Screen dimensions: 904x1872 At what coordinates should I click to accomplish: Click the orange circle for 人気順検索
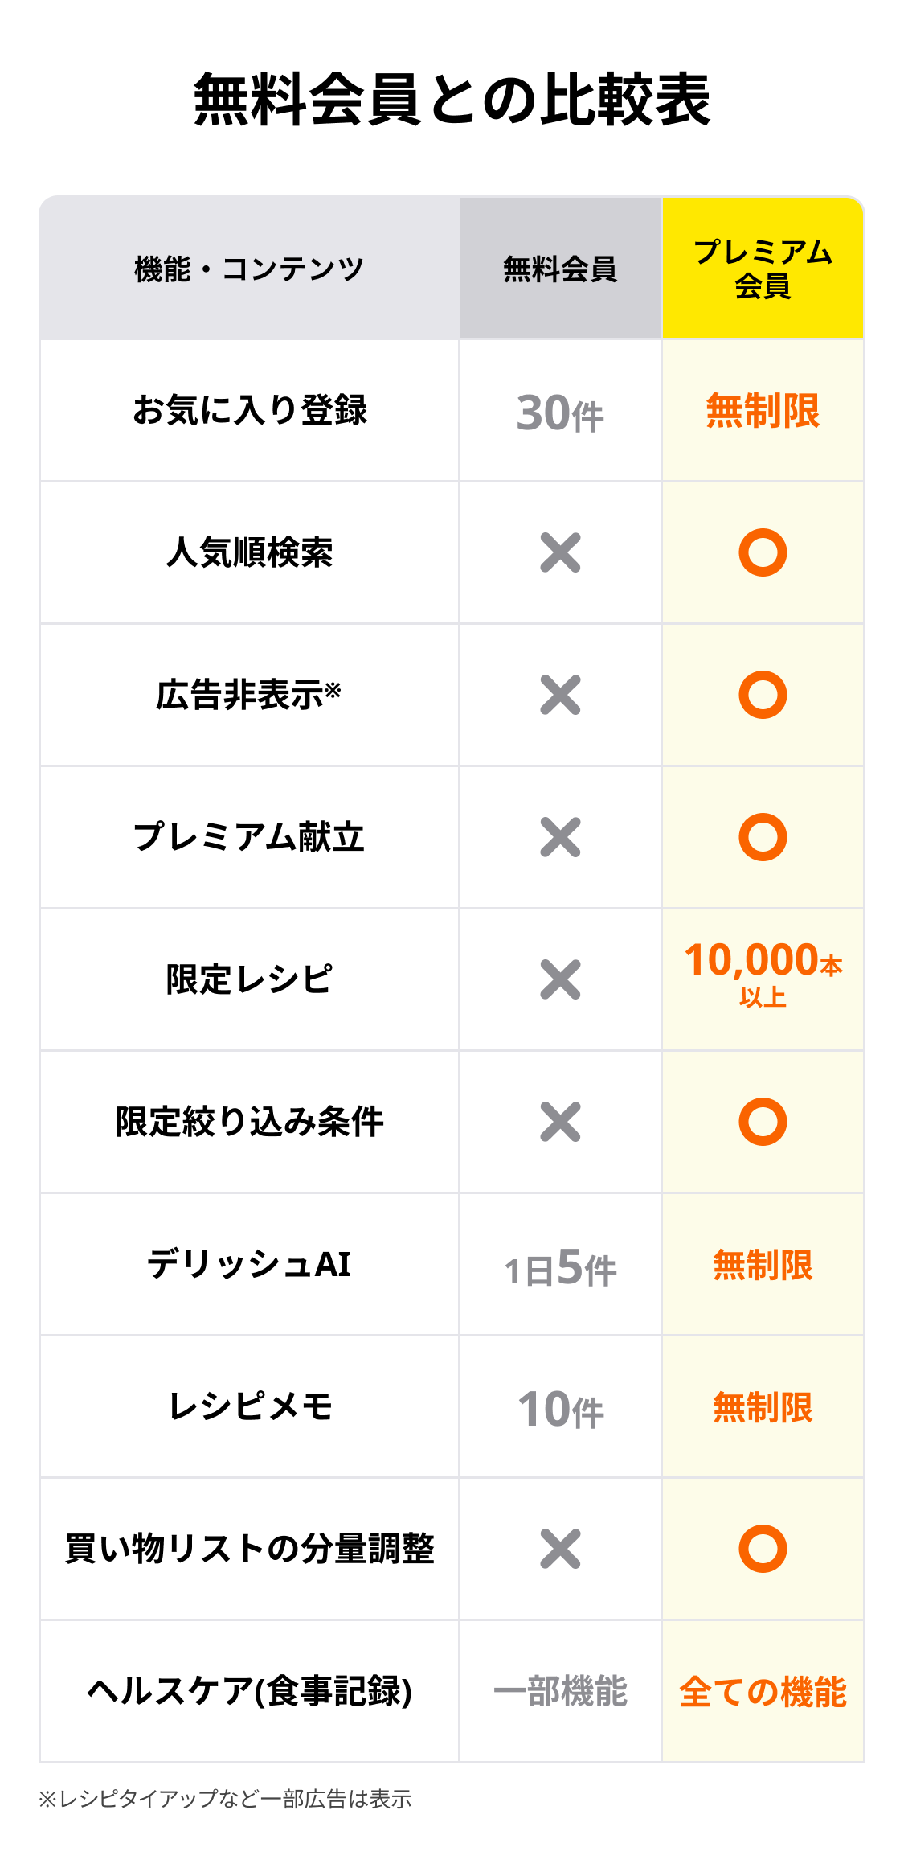pos(763,552)
